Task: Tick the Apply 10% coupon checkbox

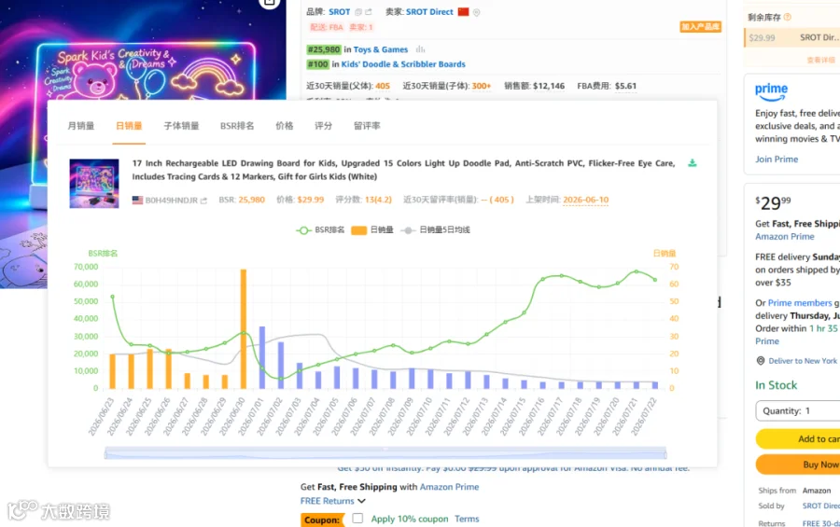Action: click(x=357, y=518)
